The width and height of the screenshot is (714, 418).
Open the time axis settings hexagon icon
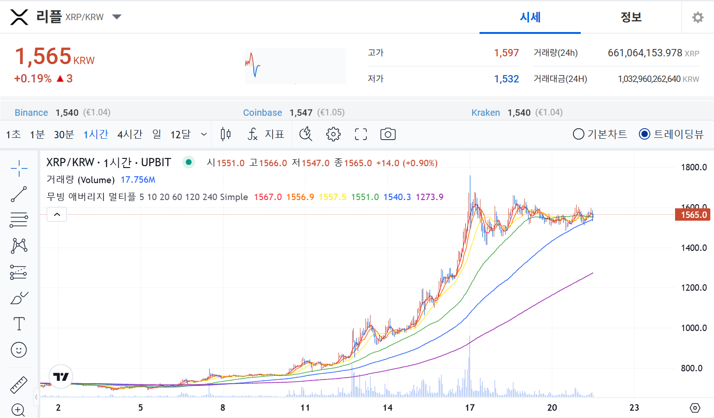click(x=695, y=408)
